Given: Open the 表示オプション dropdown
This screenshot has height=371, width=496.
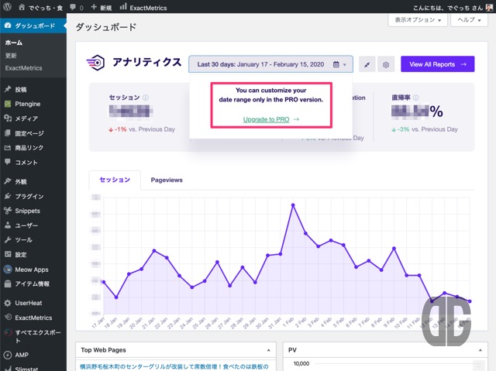Looking at the screenshot, I should 418,20.
